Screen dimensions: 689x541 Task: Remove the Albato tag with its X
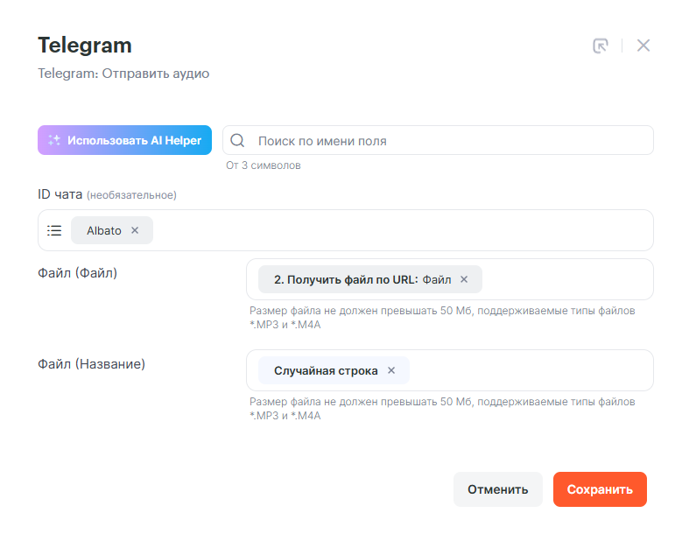(135, 230)
